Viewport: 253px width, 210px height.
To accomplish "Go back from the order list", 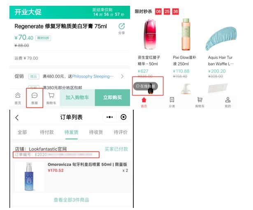I will coord(17,118).
